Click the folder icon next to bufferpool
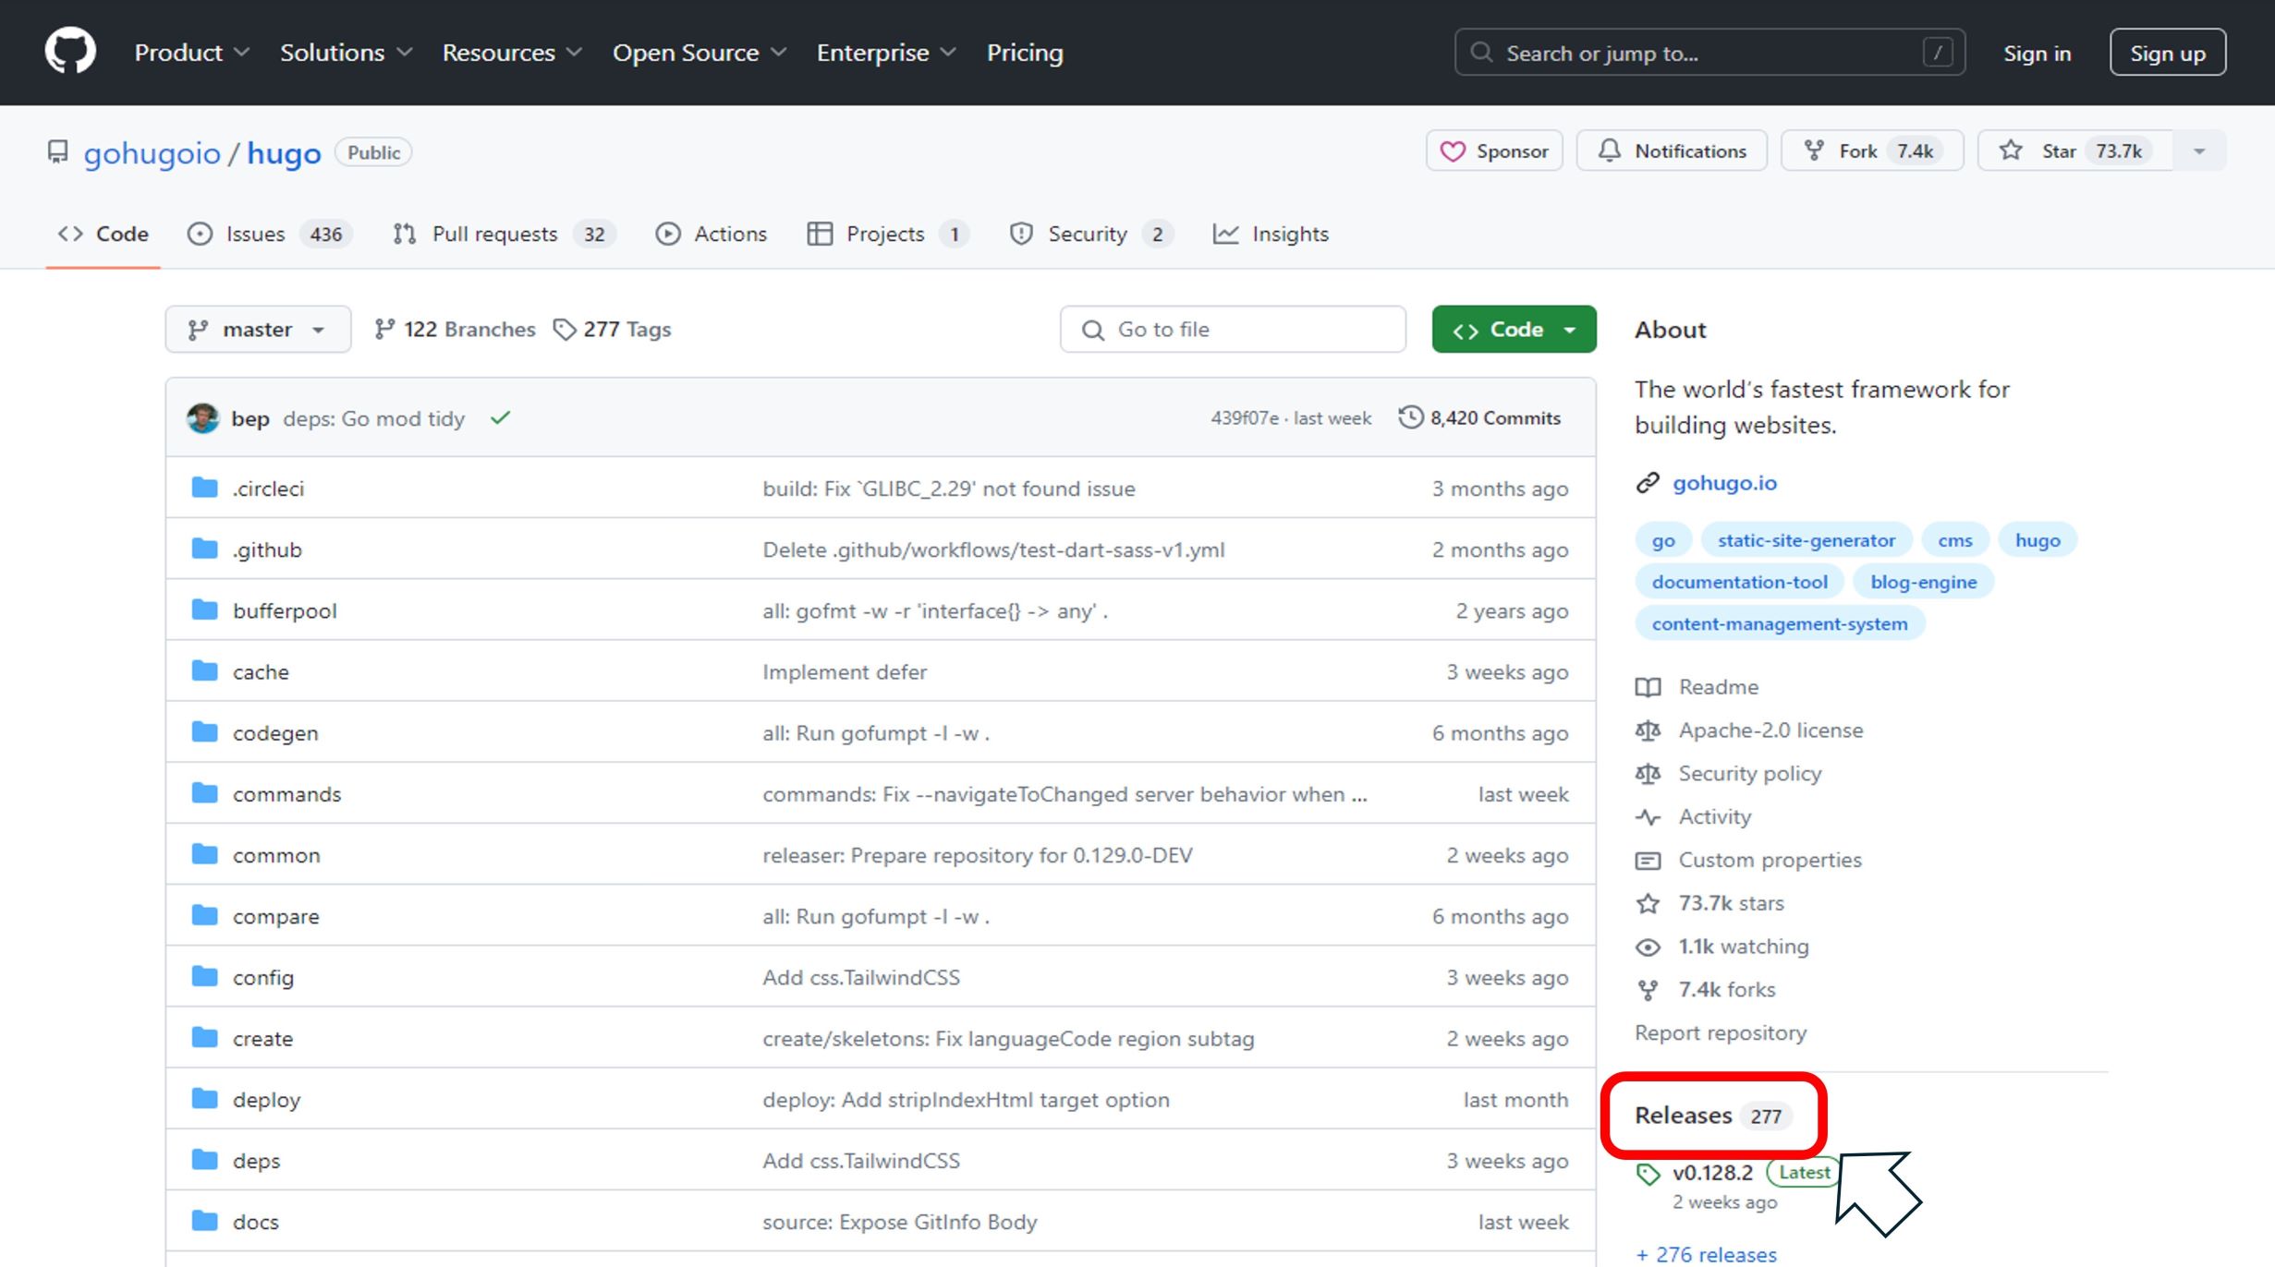2275x1267 pixels. [204, 609]
